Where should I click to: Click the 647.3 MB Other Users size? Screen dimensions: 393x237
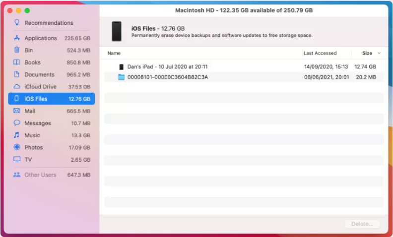click(x=79, y=175)
